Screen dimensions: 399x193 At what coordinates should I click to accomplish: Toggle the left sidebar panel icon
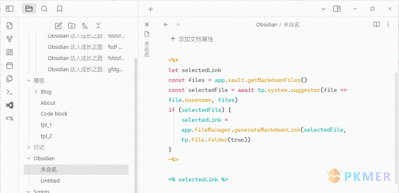point(10,9)
